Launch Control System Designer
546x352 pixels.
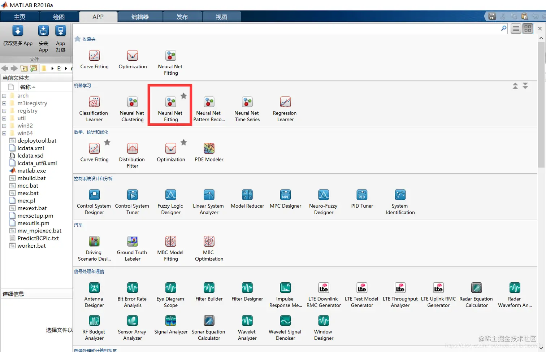94,202
